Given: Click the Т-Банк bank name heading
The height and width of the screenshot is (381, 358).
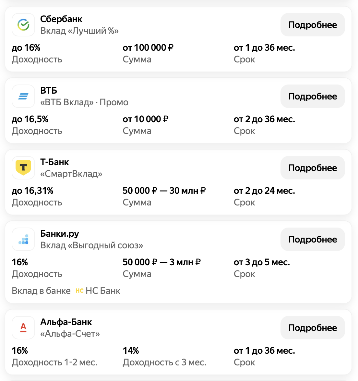Looking at the screenshot, I should [x=54, y=162].
